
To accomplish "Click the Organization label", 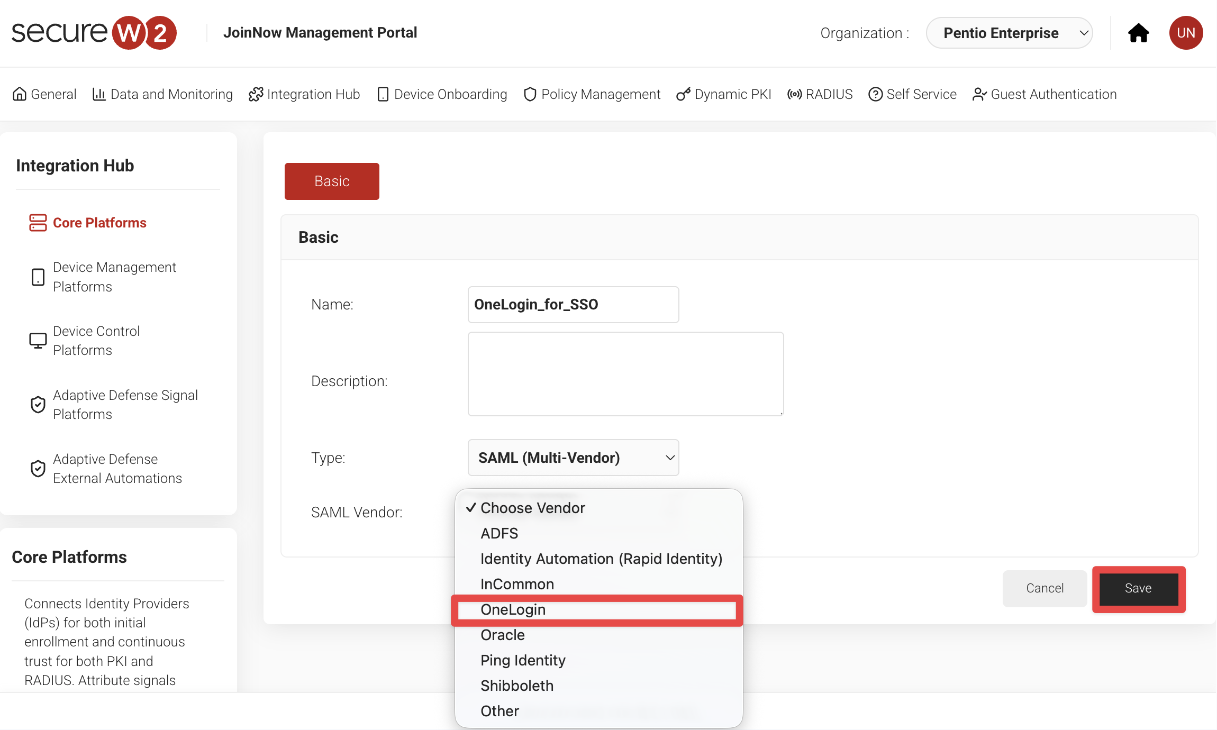I will (865, 33).
